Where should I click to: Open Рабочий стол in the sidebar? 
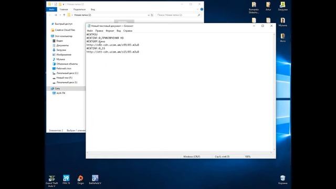point(64,69)
